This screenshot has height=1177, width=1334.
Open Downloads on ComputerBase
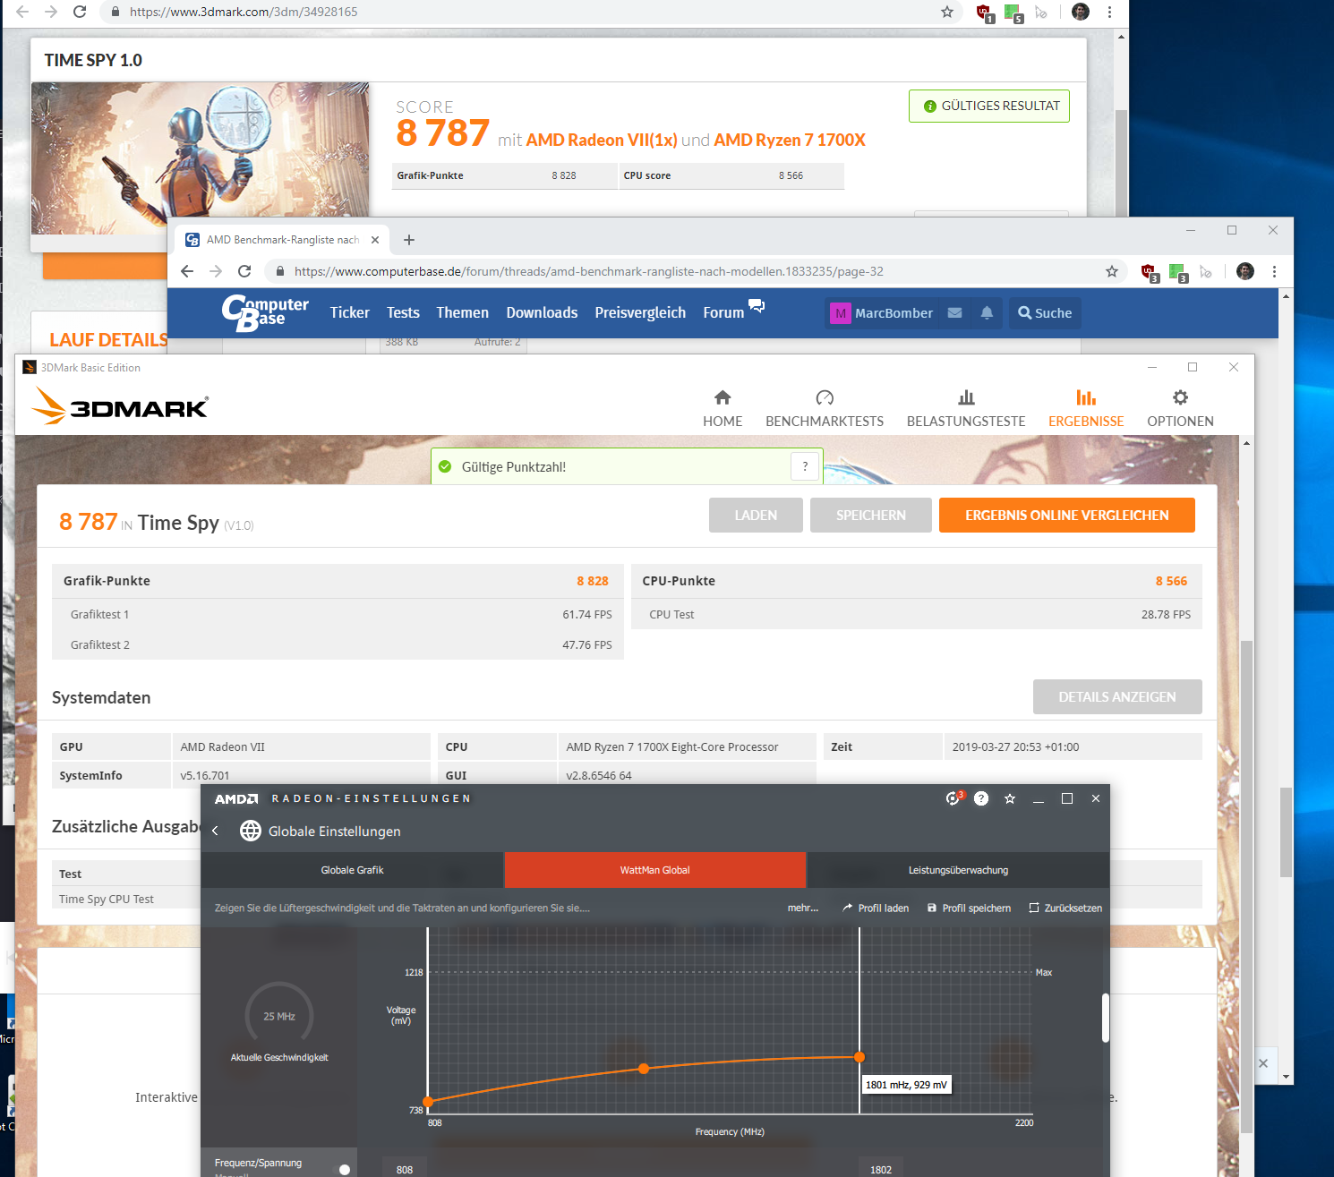click(x=542, y=312)
